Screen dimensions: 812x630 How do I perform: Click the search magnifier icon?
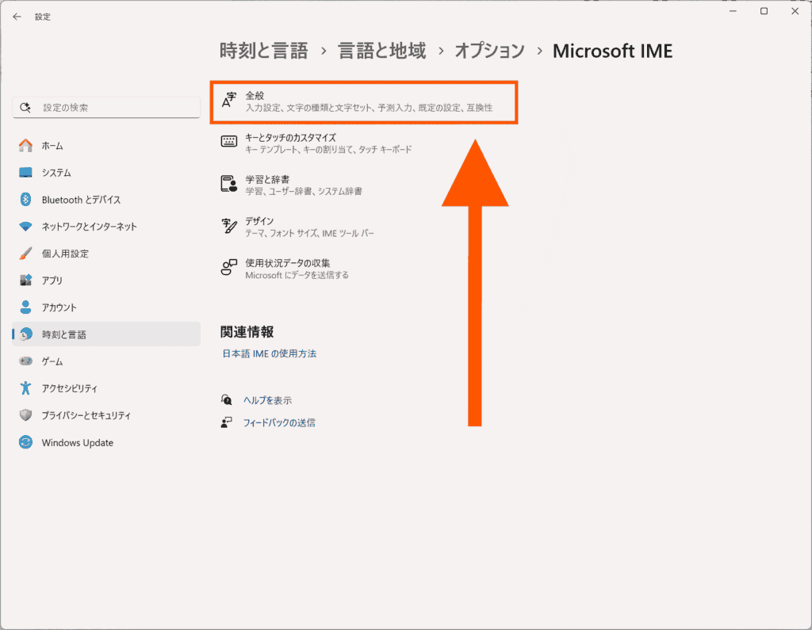pyautogui.click(x=25, y=107)
